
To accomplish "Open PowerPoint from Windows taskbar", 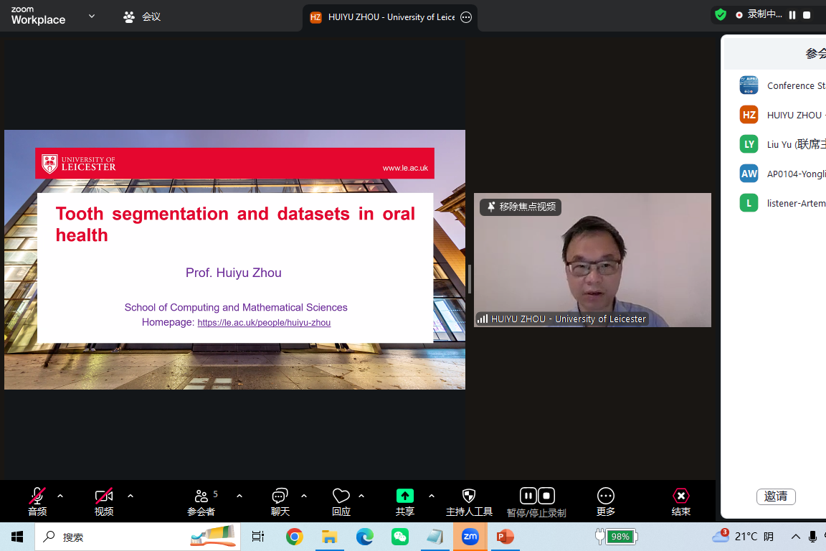I will pos(505,537).
